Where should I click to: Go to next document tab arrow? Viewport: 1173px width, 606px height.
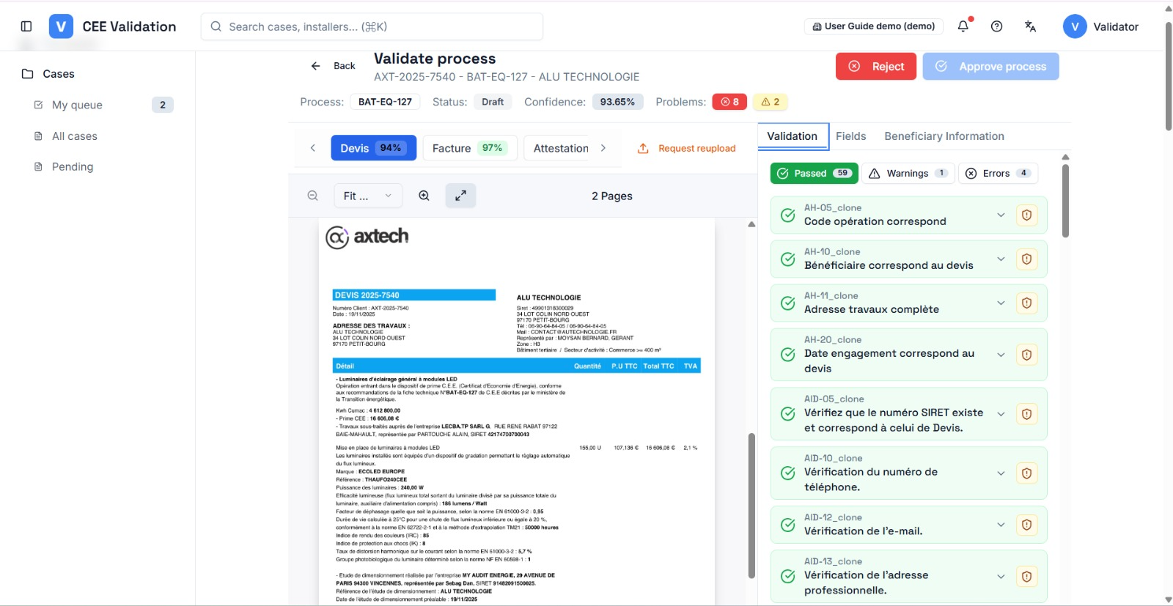coord(603,148)
